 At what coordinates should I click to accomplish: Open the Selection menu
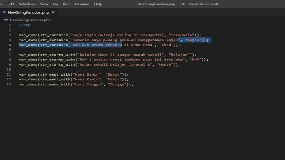click(x=27, y=4)
